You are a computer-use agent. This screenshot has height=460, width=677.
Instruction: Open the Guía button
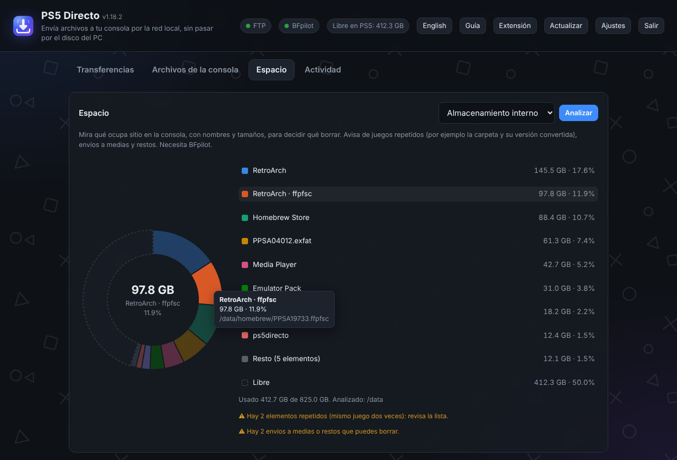click(x=473, y=25)
